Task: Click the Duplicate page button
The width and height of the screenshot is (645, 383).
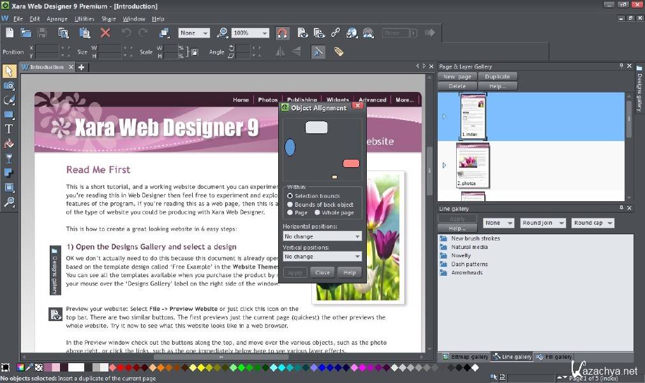Action: (x=497, y=77)
